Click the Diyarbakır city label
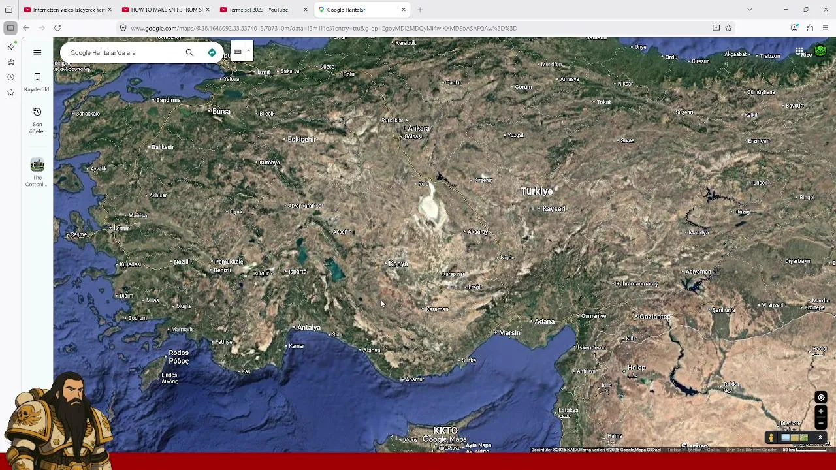The image size is (836, 470). [x=797, y=261]
